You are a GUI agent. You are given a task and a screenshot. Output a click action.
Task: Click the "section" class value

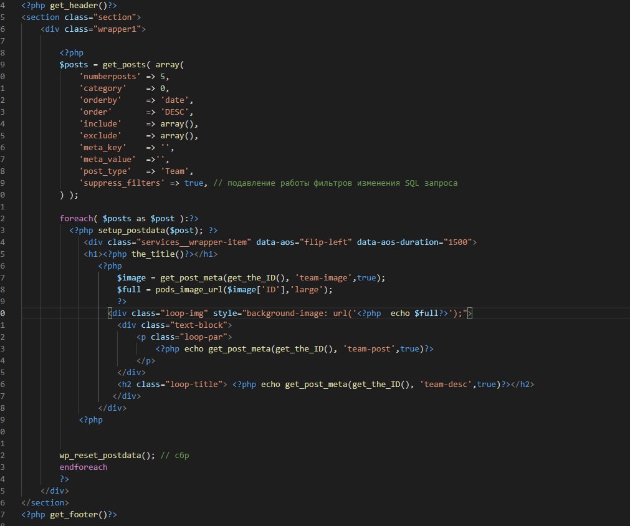(x=115, y=17)
